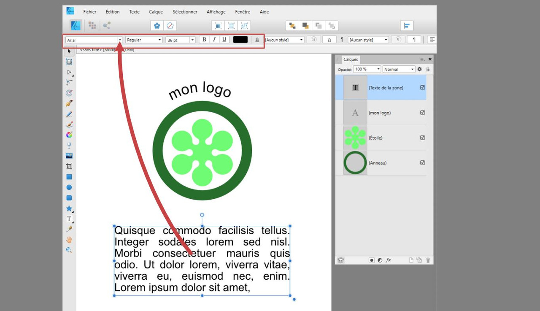Select the Move tool arrow
This screenshot has height=311, width=540.
[69, 51]
